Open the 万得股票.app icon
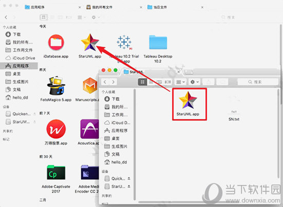Image resolution: width=283 pixels, height=207 pixels. point(56,129)
